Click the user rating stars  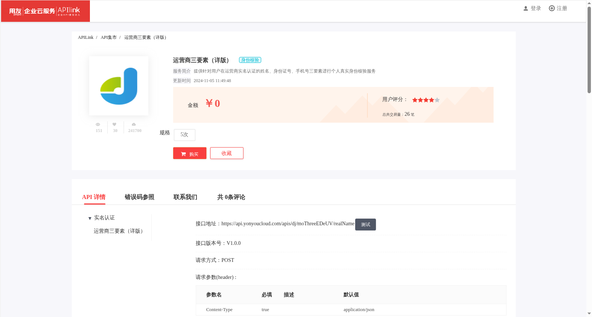point(426,100)
